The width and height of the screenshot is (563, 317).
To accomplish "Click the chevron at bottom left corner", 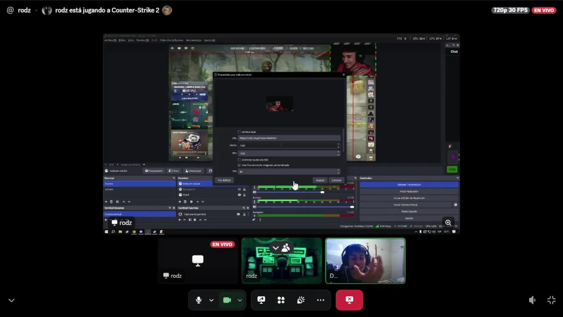I will pos(11,300).
